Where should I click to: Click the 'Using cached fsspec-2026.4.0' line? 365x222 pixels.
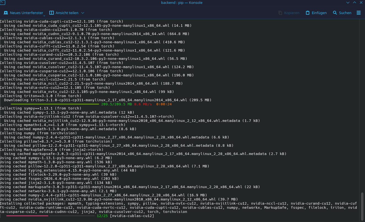[x=59, y=179]
